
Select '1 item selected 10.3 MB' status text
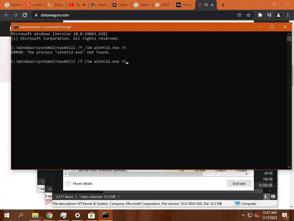[98, 197]
